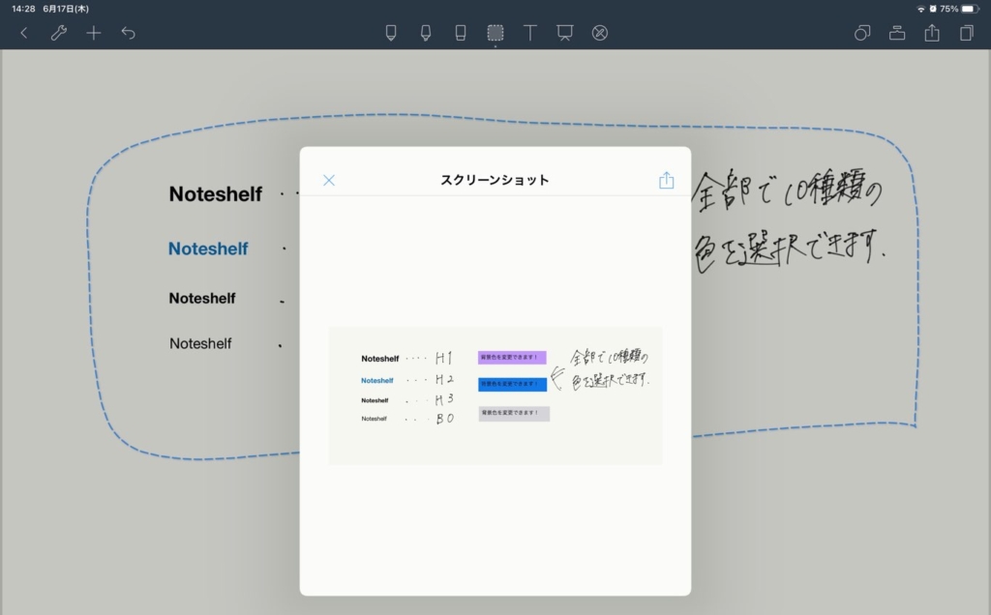Tap the 14:28 clock in status bar
The image size is (991, 615).
pyautogui.click(x=23, y=9)
